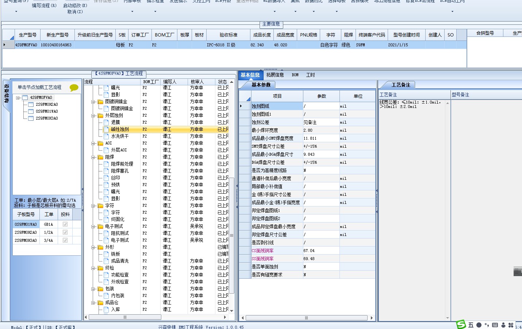
Task: Click the 验收标准 column header
Action: (x=229, y=35)
